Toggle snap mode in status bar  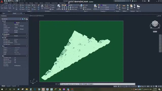(x=120, y=86)
